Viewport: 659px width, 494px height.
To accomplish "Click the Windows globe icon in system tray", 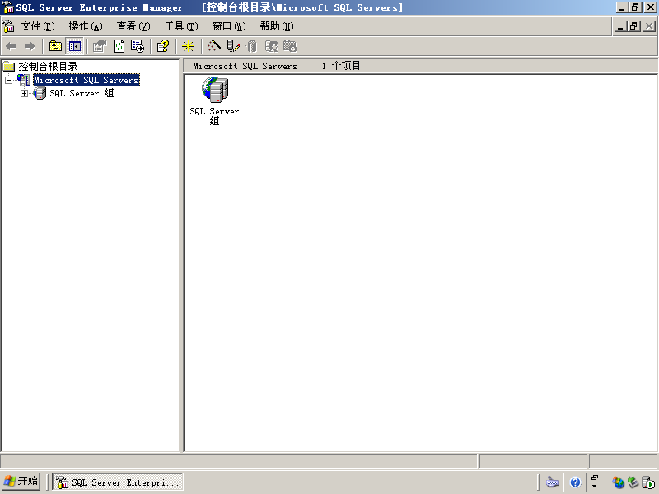I will 619,482.
